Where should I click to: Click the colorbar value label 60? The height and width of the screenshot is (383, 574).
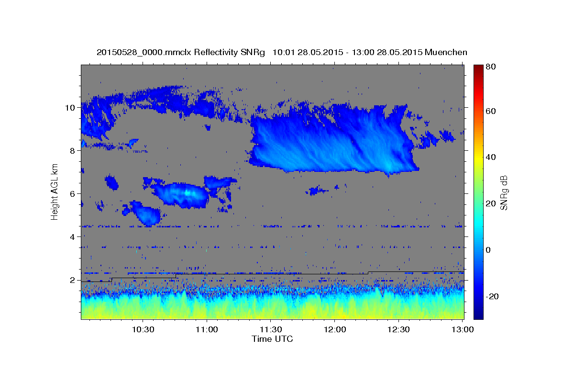[x=491, y=111]
